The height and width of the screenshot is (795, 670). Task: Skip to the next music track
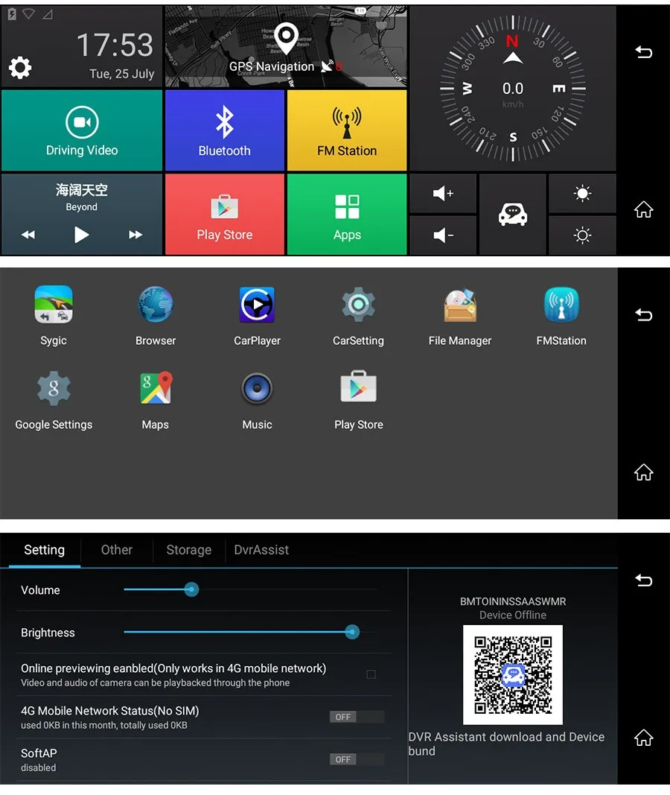[135, 235]
